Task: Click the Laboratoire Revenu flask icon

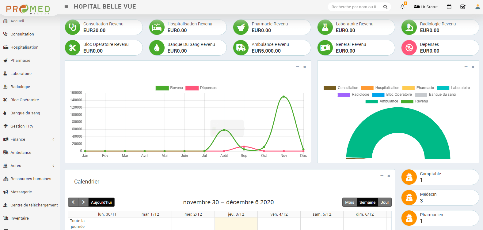Action: pos(325,27)
